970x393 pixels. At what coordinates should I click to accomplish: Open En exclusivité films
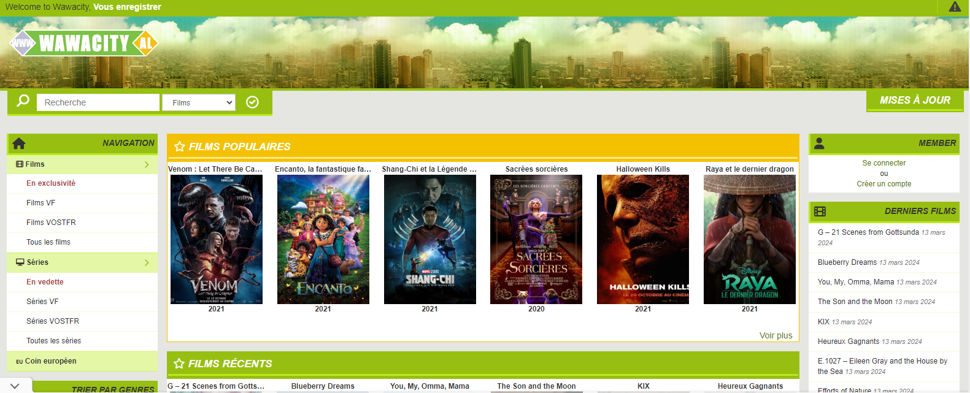tap(51, 183)
